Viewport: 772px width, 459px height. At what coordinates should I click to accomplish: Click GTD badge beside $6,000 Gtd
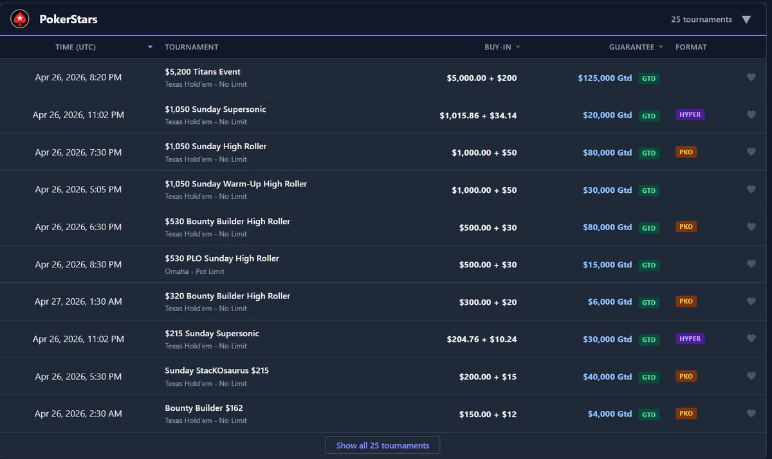[x=648, y=302]
